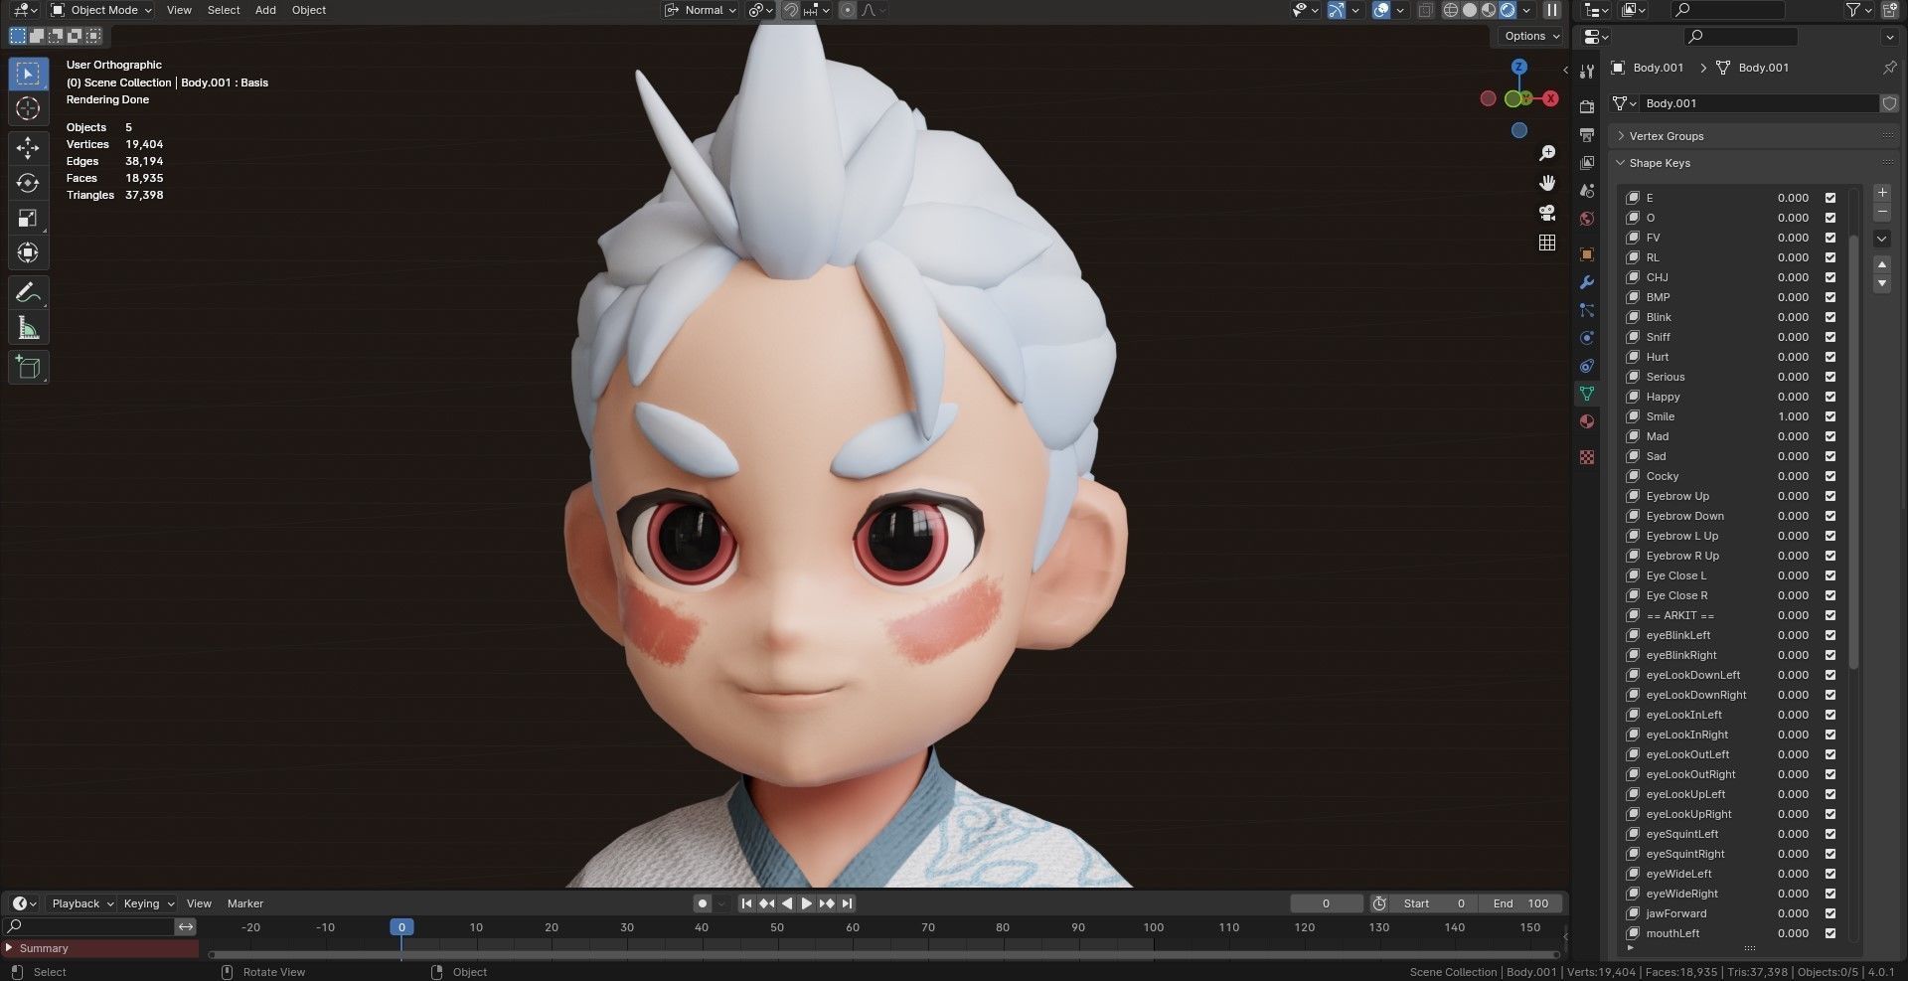Select the Measure tool

point(28,328)
